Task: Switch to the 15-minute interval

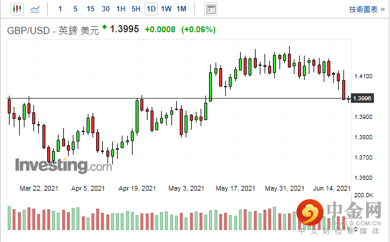Action: point(90,9)
